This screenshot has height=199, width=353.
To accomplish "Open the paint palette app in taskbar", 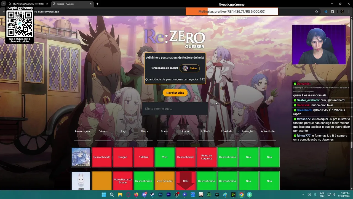I will pyautogui.click(x=225, y=195).
